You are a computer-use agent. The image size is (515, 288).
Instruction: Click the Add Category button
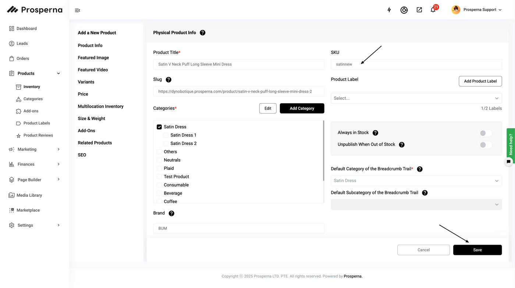(302, 108)
